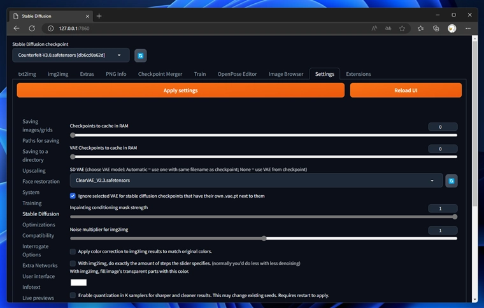Click Inpainting conditioning mask strength slider
Image resolution: width=484 pixels, height=308 pixels.
[x=264, y=217]
